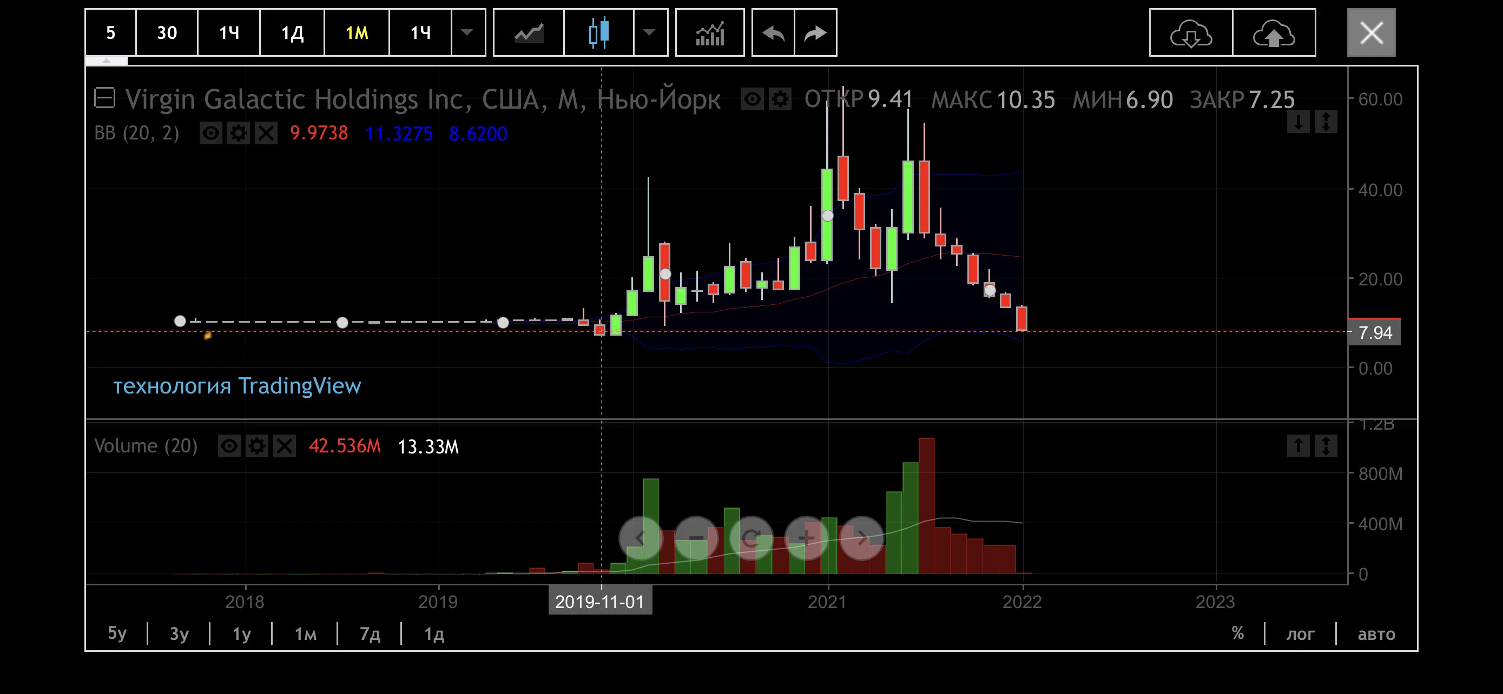Select the 5 minute interval
Image resolution: width=1503 pixels, height=694 pixels.
click(x=111, y=32)
